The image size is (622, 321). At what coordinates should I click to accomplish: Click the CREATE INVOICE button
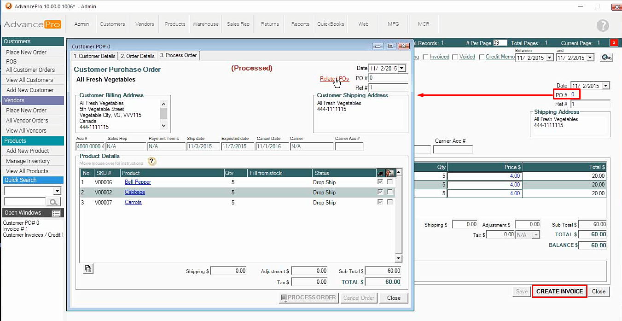point(559,291)
